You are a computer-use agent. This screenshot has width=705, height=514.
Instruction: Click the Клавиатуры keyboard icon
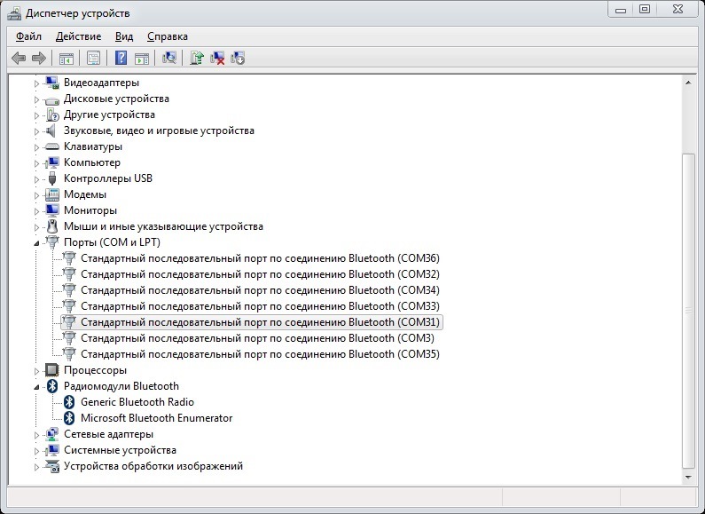[52, 146]
